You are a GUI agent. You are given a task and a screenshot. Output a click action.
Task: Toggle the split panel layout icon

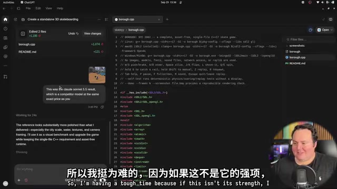click(x=331, y=19)
